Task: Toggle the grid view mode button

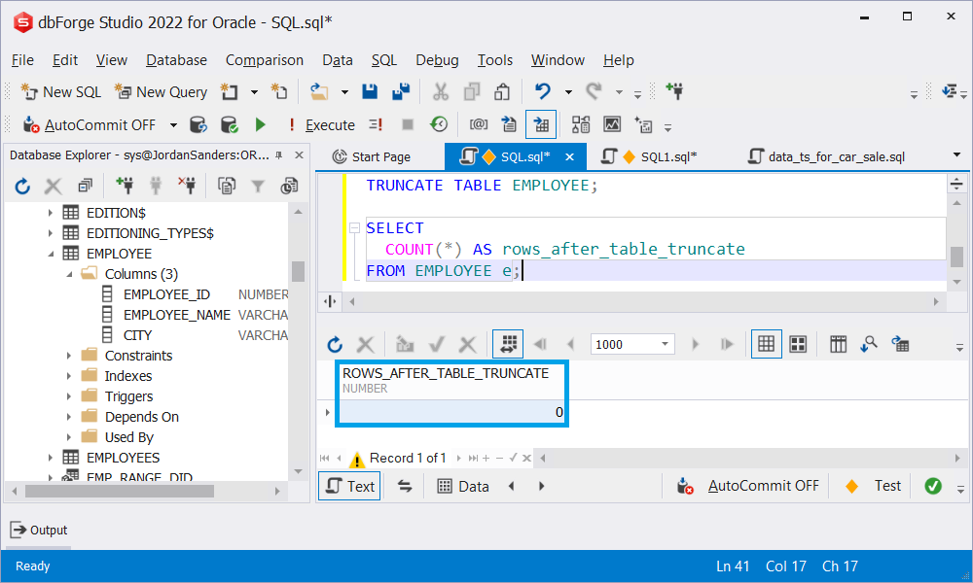Action: 766,343
